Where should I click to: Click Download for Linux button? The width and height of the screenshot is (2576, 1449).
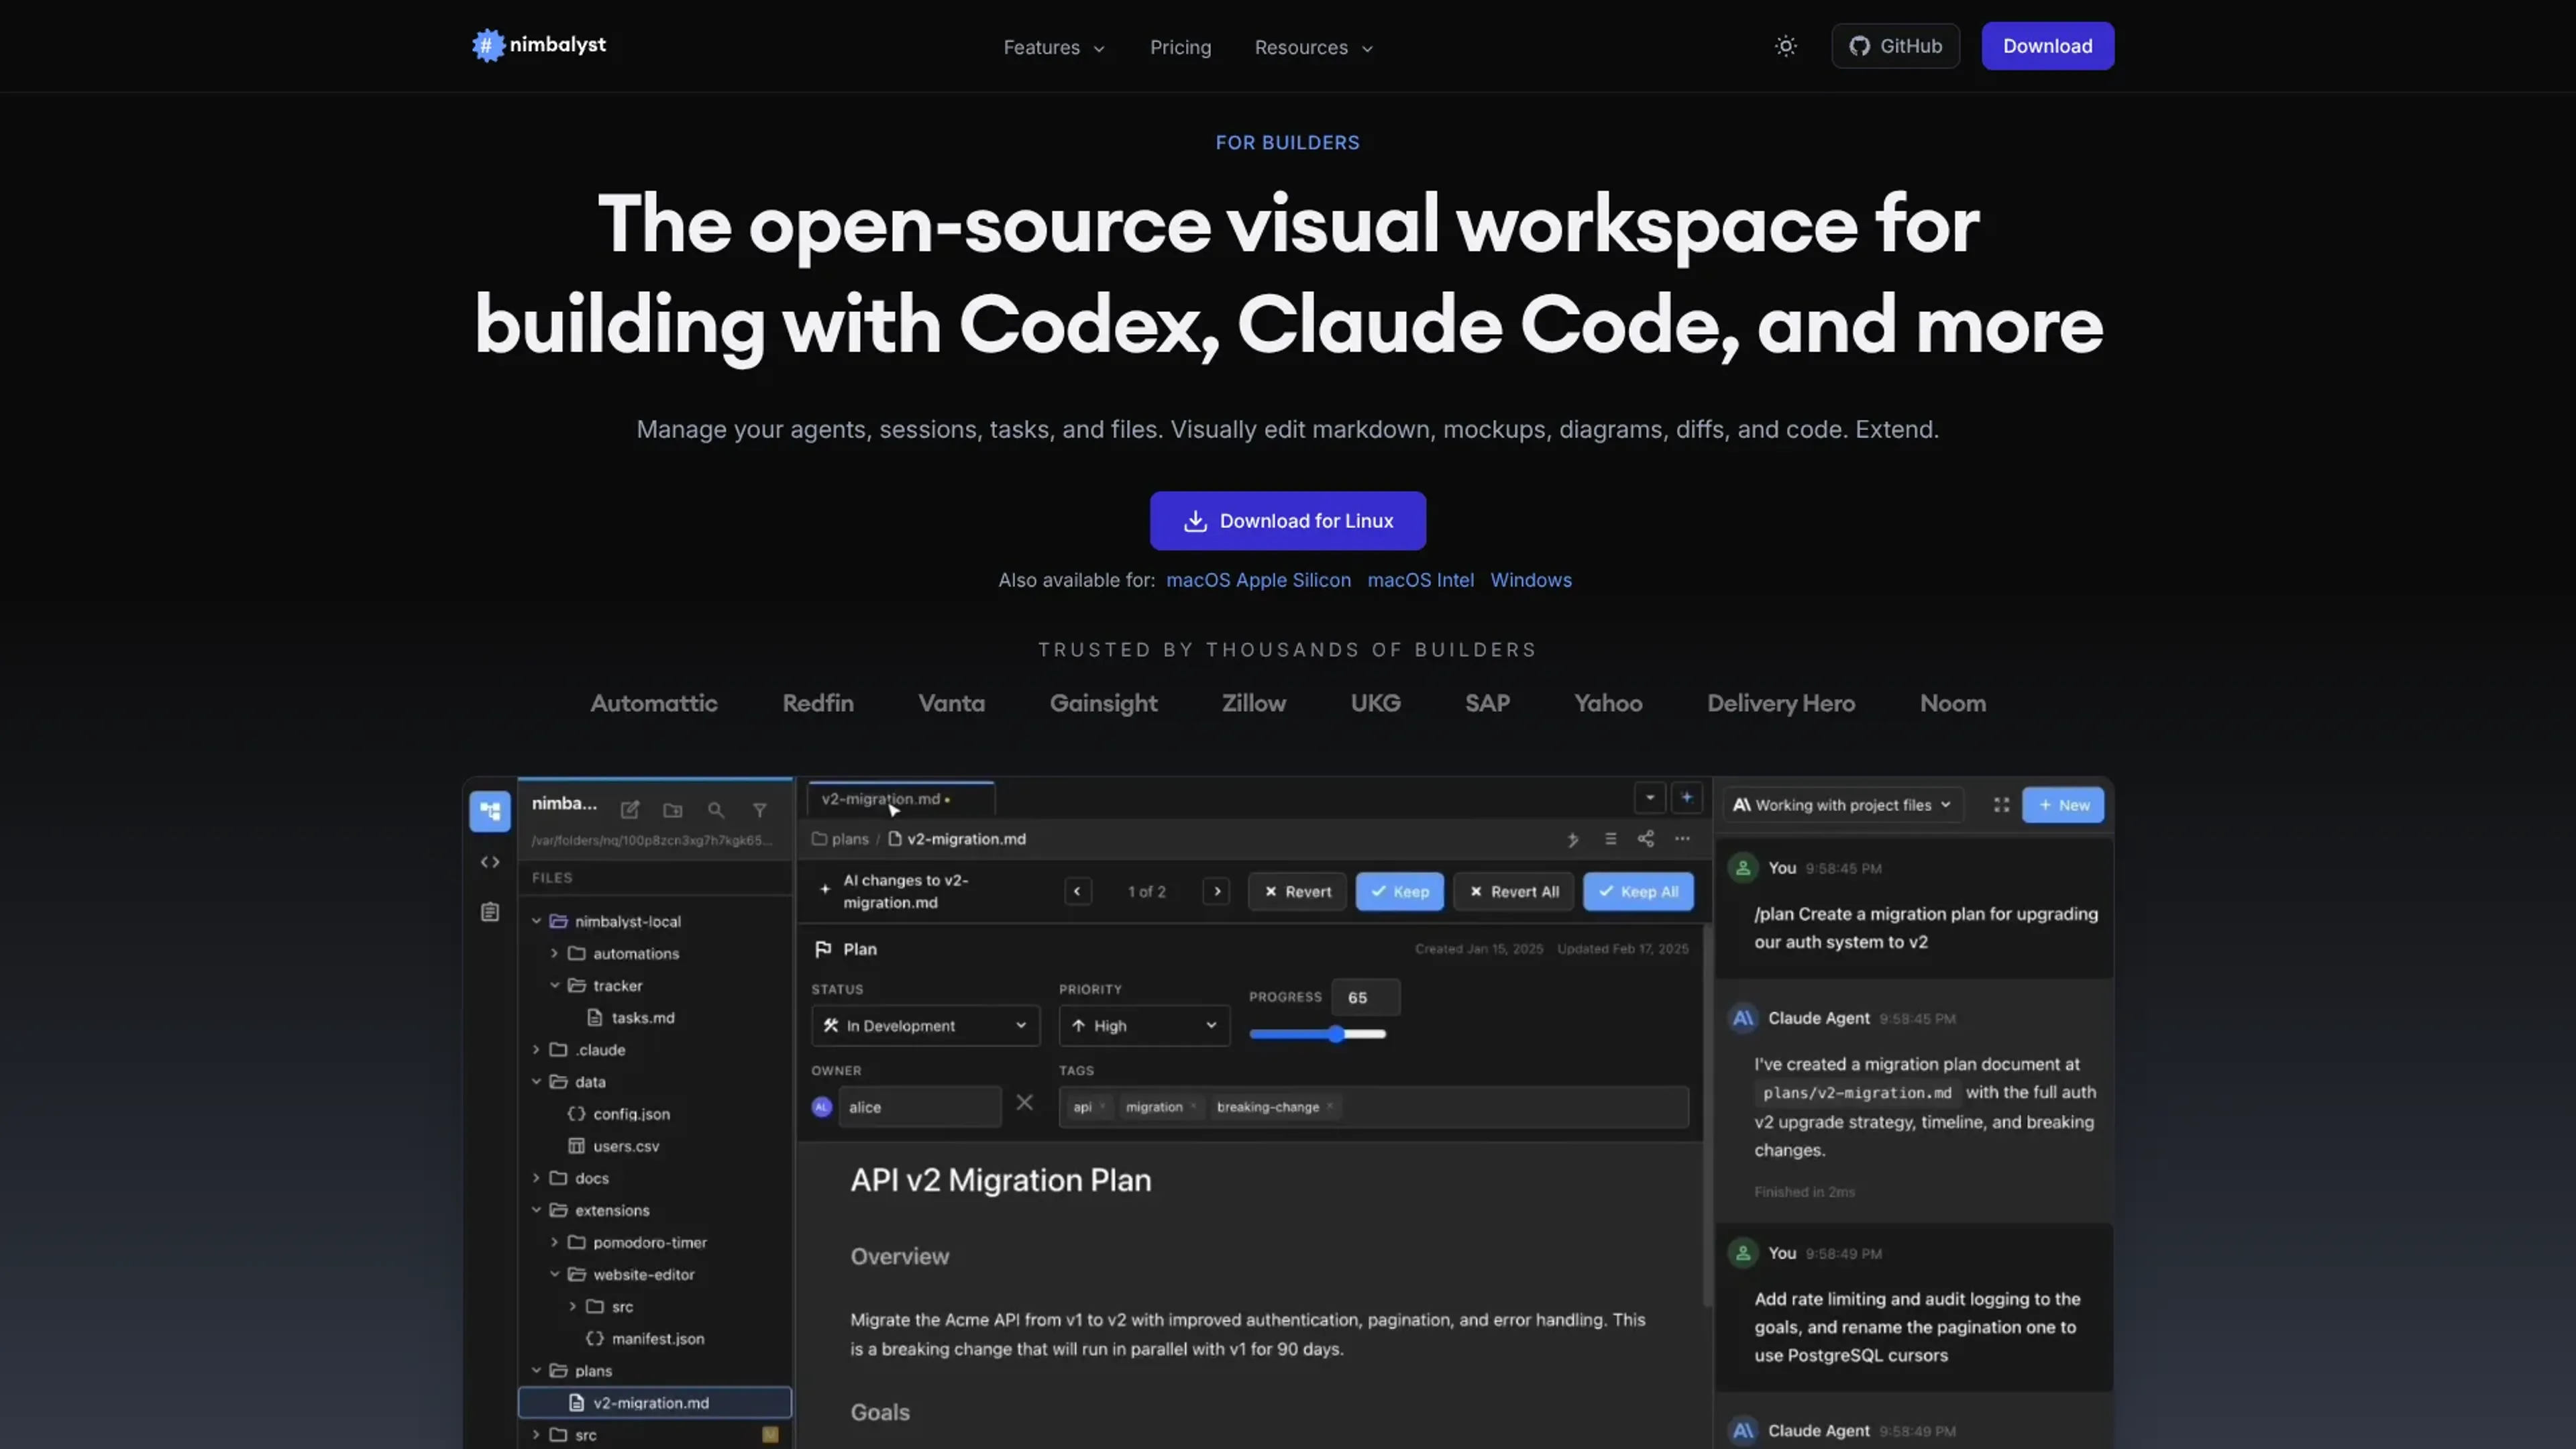1288,520
